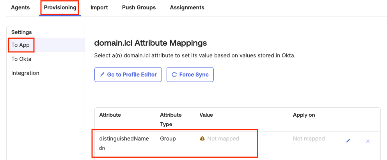Click the Group attribute type cell
The width and height of the screenshot is (387, 160).
pos(168,139)
